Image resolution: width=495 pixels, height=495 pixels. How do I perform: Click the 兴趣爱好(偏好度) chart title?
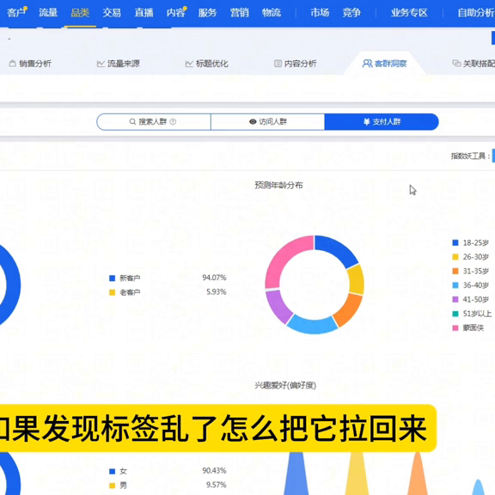point(285,385)
